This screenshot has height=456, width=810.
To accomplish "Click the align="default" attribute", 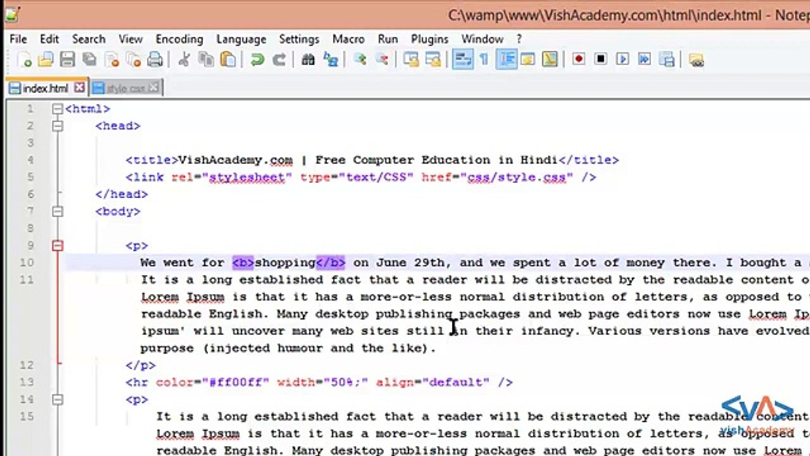I will point(433,383).
